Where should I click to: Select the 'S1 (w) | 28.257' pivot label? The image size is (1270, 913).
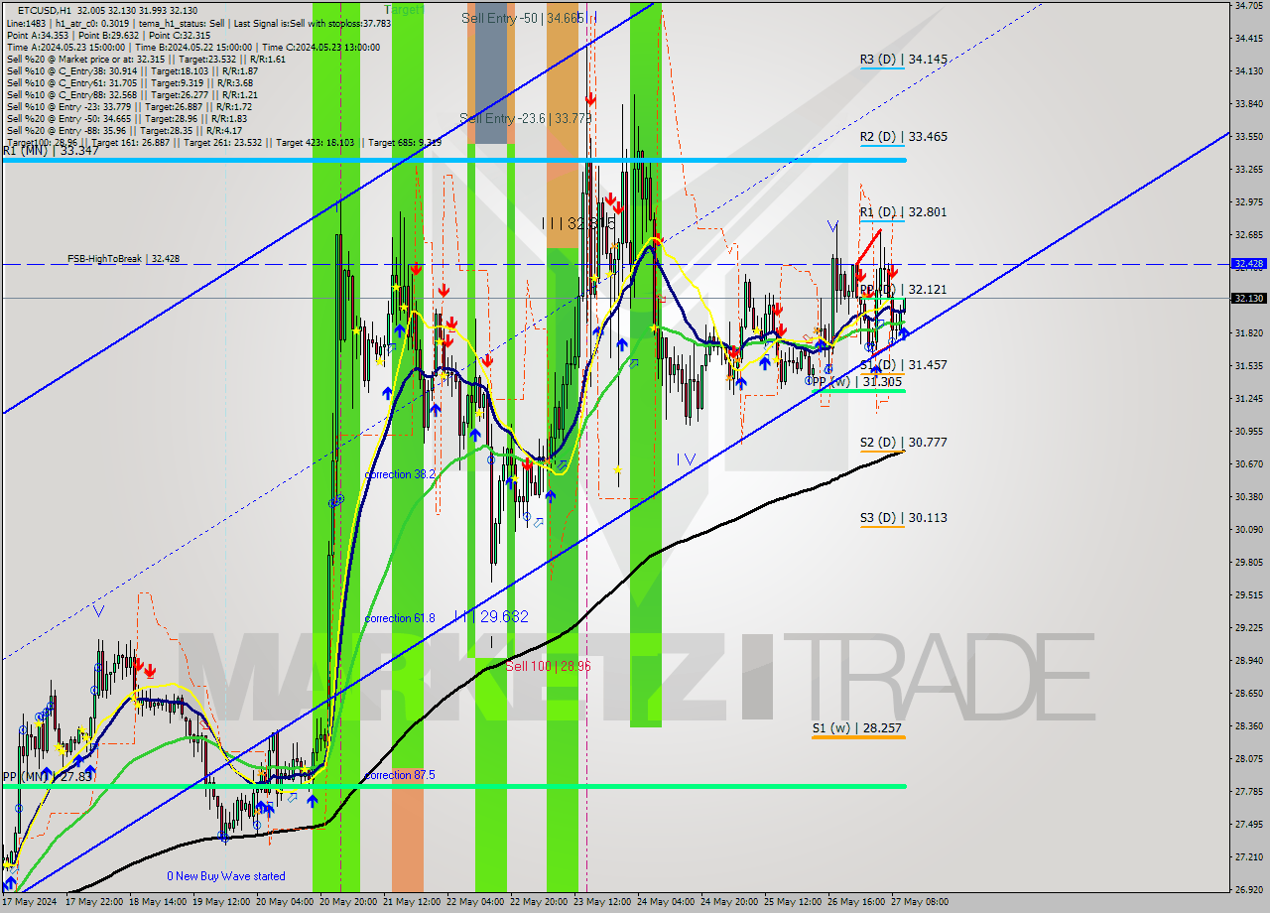pyautogui.click(x=856, y=728)
